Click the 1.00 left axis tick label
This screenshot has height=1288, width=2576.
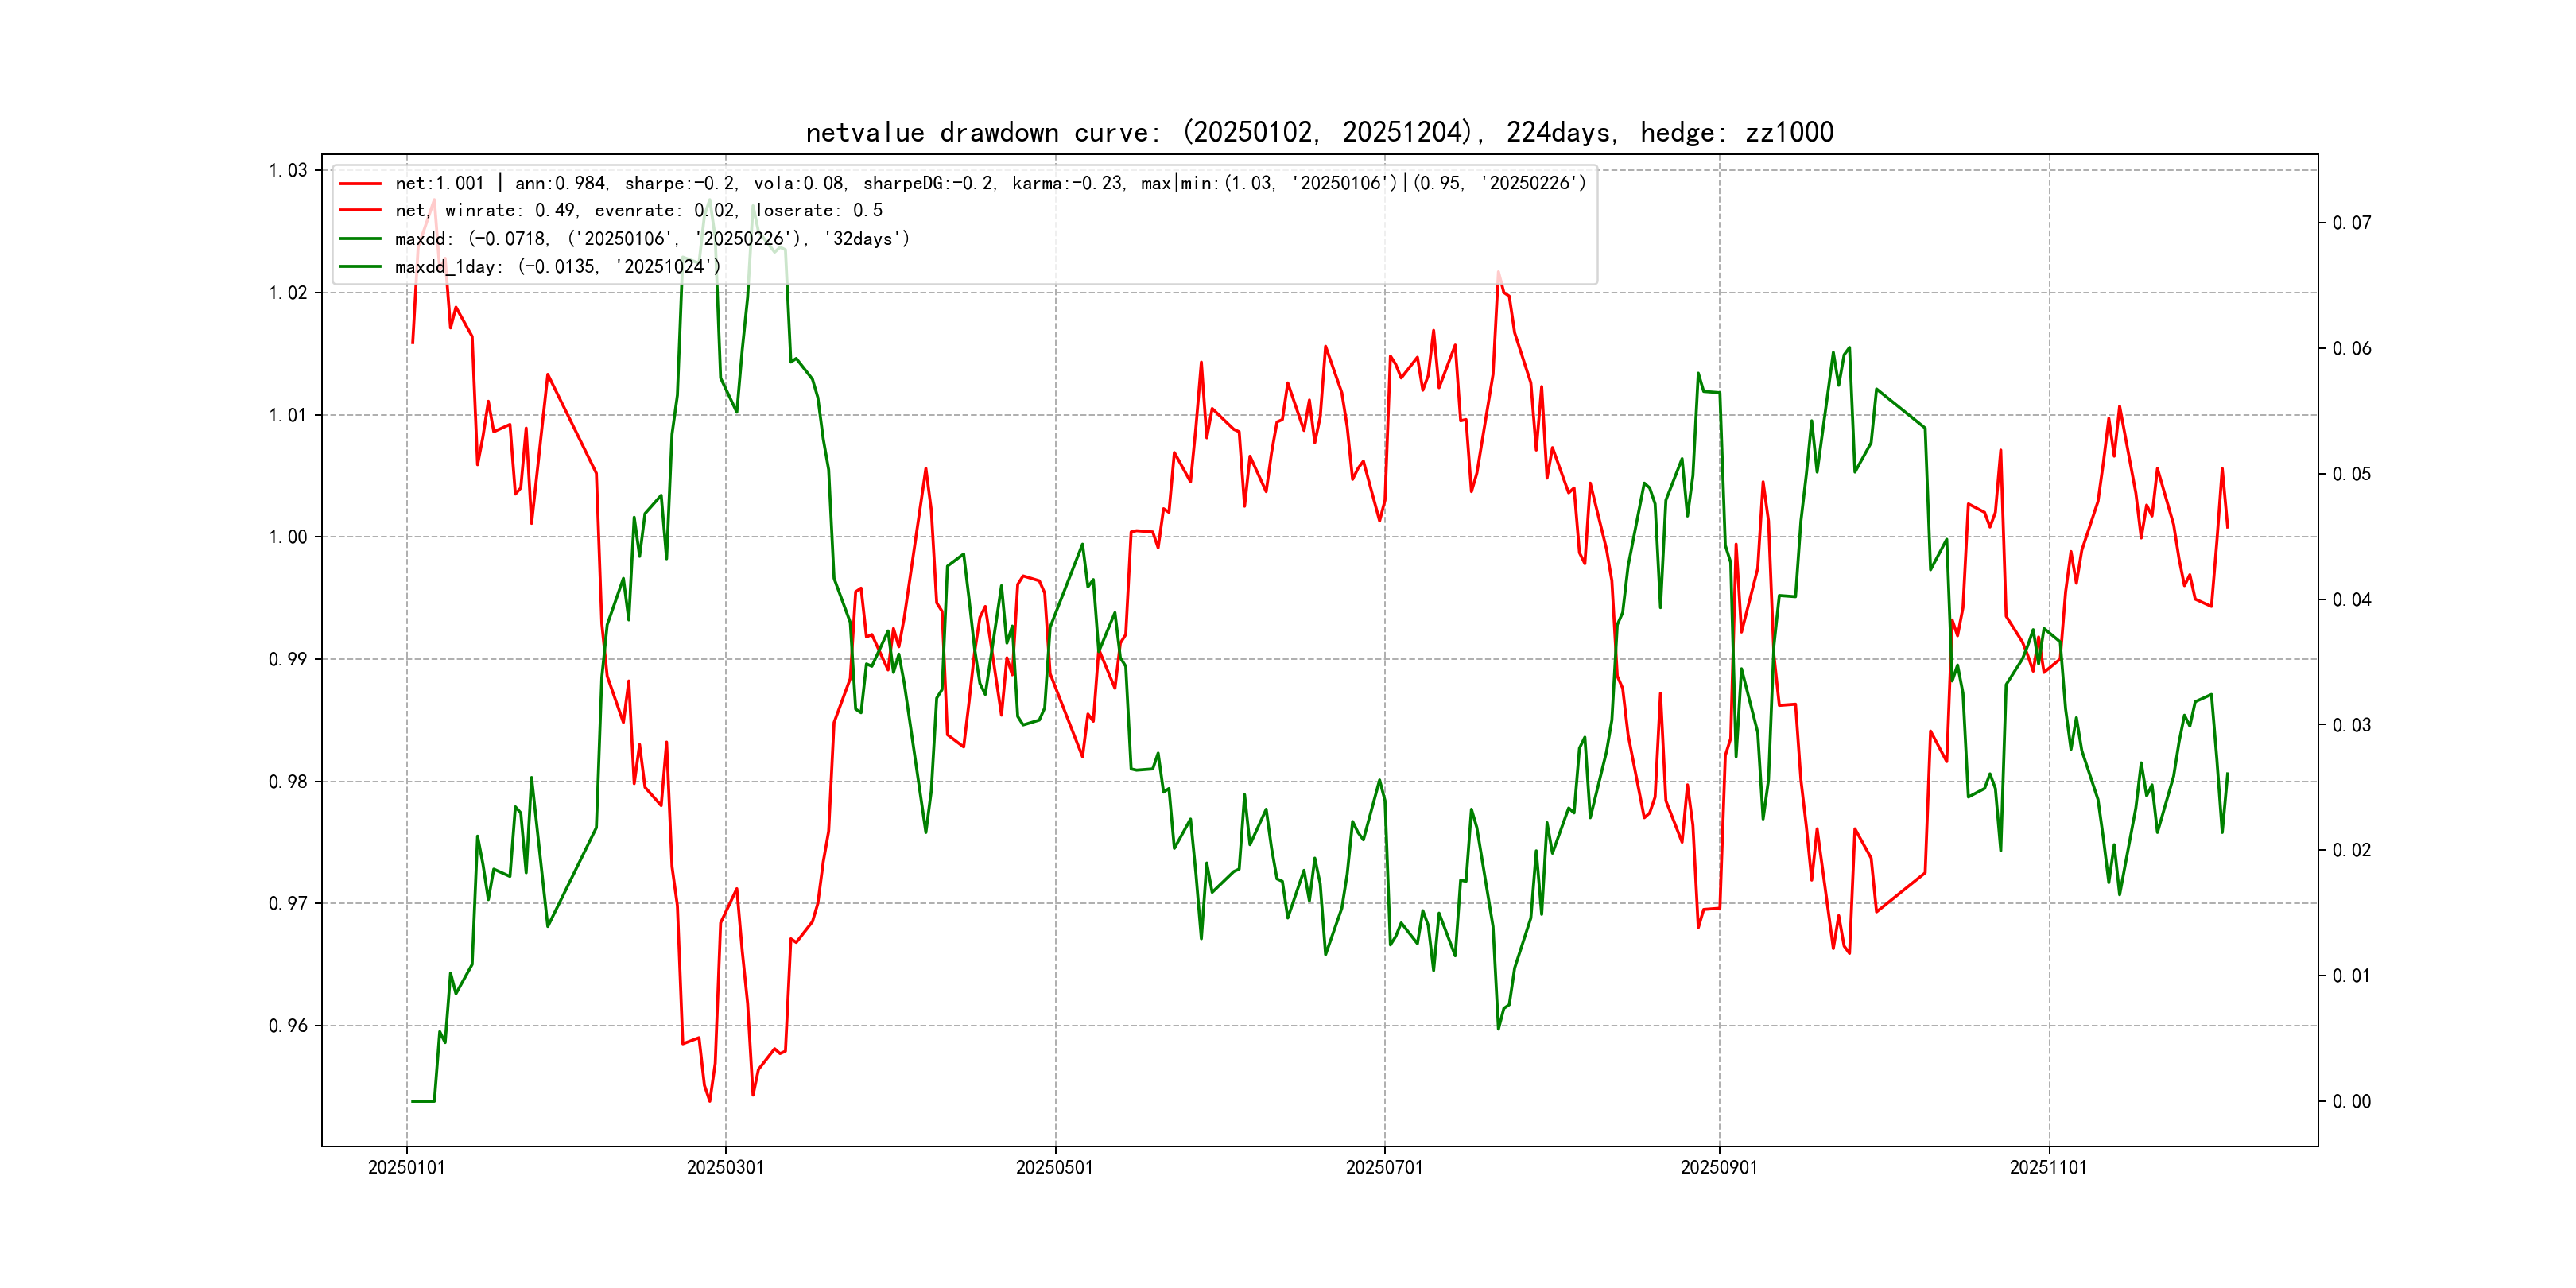pos(288,538)
